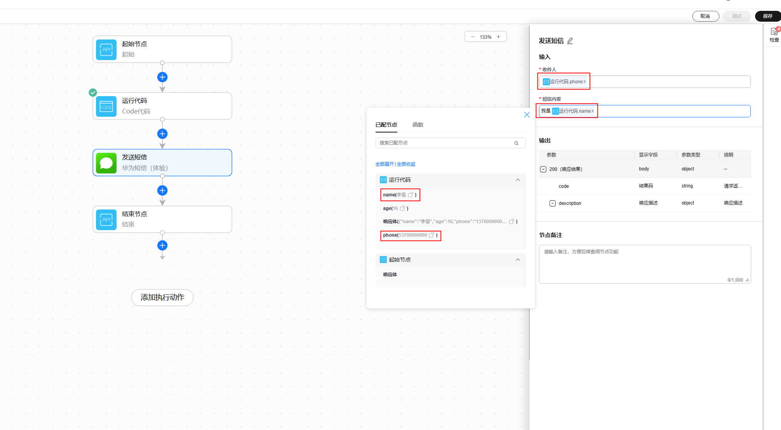Close the 已配节点 popup panel
781x430 pixels.
527,115
